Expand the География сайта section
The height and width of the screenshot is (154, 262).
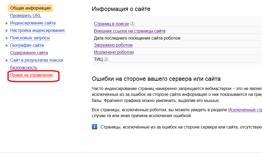click(6, 45)
